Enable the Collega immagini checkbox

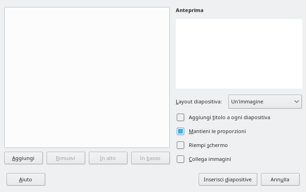pyautogui.click(x=180, y=159)
